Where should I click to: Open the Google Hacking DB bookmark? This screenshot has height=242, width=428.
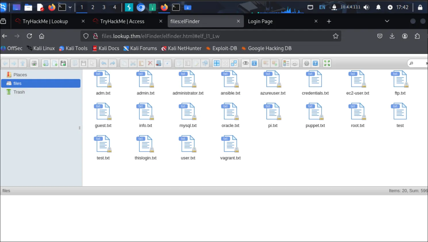click(x=266, y=48)
